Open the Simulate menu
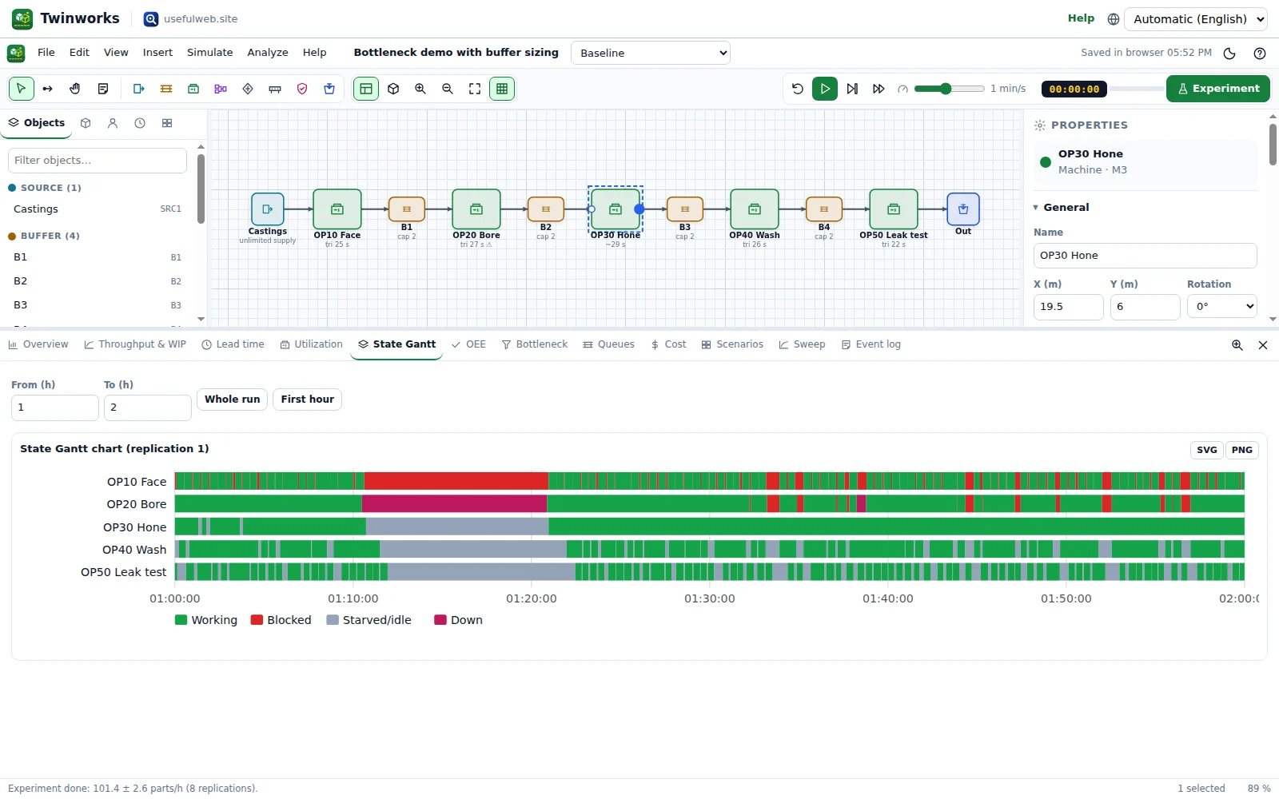The image size is (1279, 799). coord(210,53)
